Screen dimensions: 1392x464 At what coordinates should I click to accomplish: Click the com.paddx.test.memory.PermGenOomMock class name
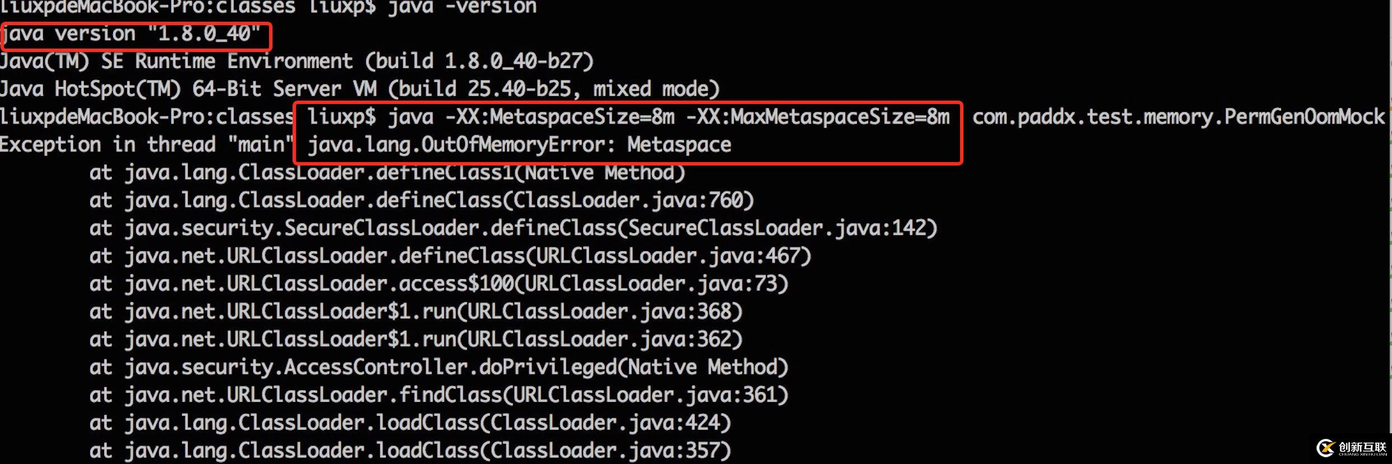1178,117
